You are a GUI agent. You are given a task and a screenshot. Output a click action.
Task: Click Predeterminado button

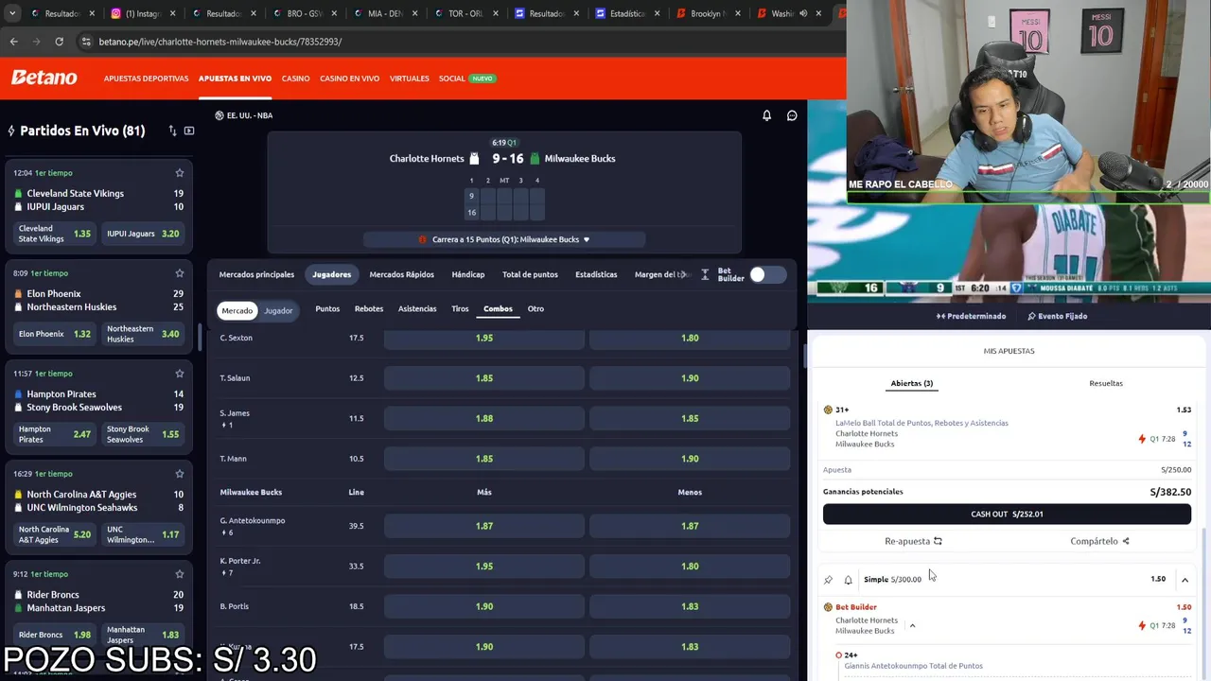(971, 316)
